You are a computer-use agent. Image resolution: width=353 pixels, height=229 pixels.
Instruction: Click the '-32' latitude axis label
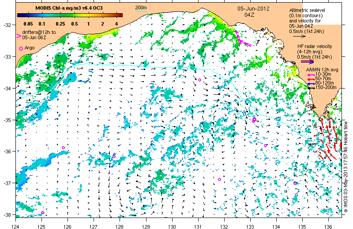[7, 25]
